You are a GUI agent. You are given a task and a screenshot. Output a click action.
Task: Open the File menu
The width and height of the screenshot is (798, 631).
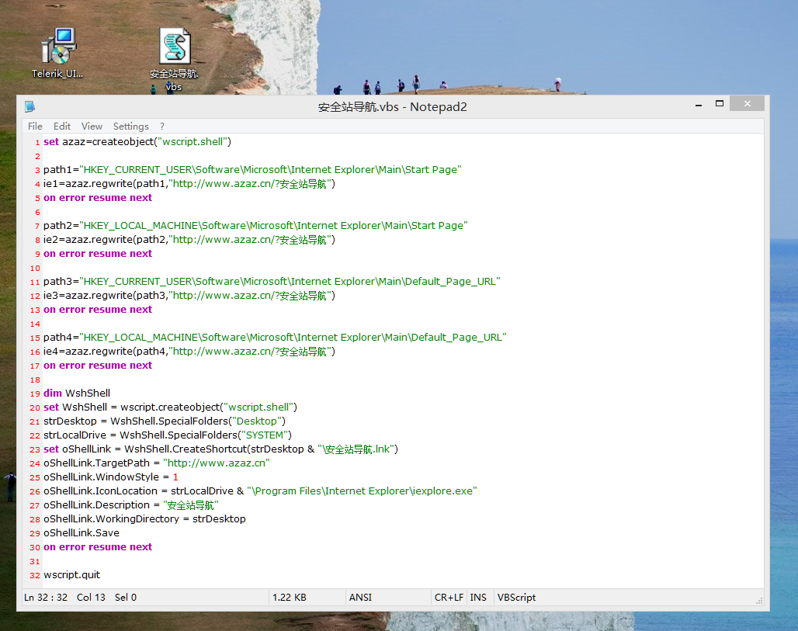(35, 127)
